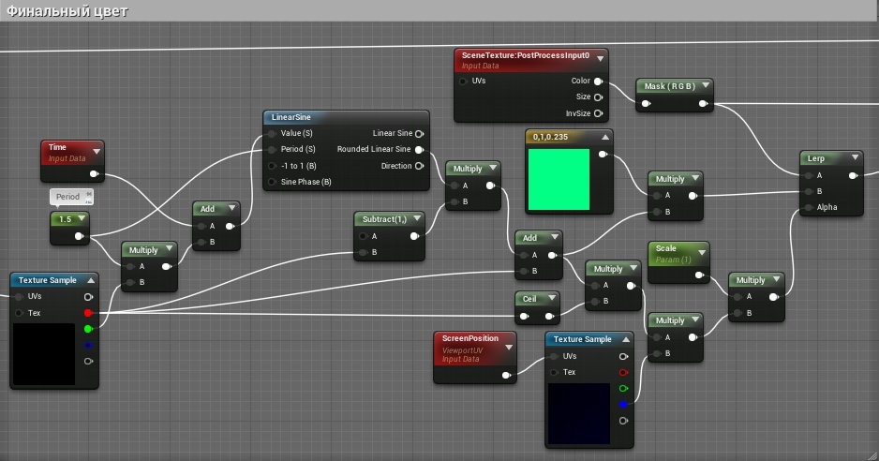Click the Scale parameter output pin

pyautogui.click(x=699, y=275)
